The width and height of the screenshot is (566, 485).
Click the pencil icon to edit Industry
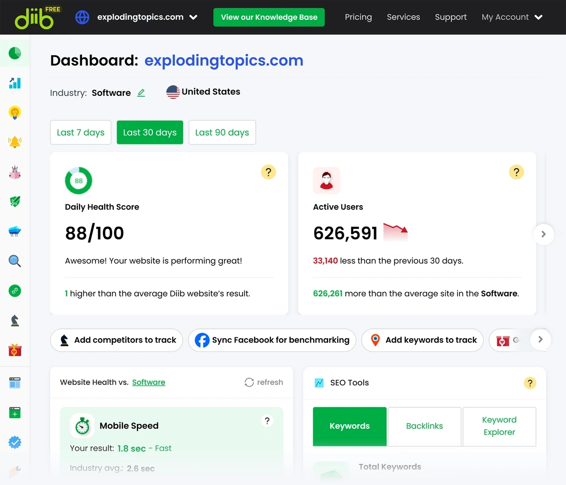[x=141, y=92]
